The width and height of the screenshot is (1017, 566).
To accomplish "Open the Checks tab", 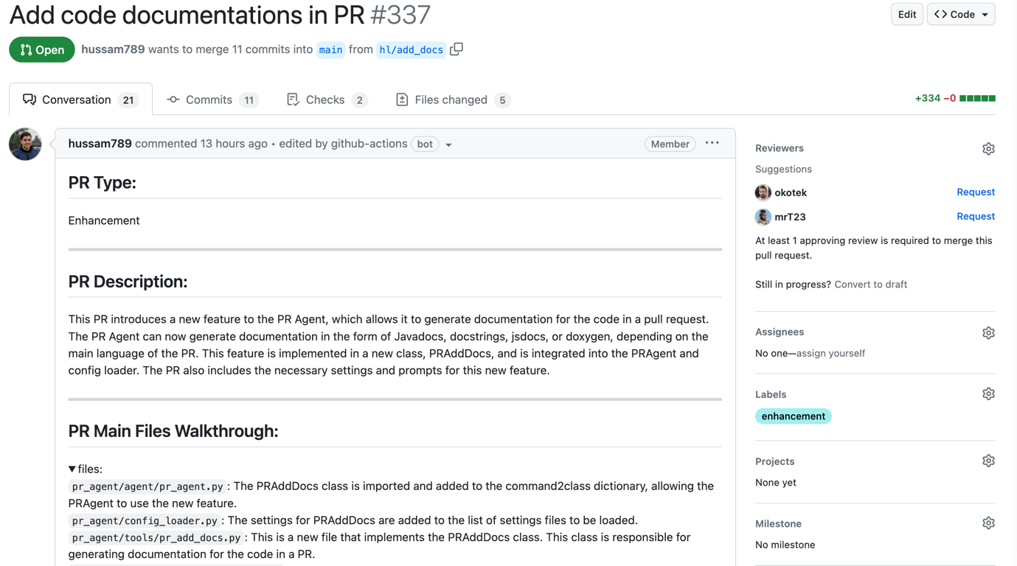I will coord(326,99).
